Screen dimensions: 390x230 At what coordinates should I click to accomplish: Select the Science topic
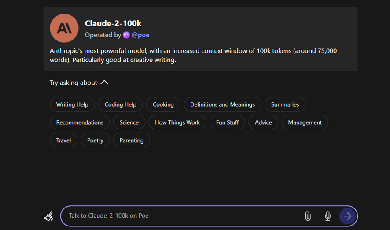(x=129, y=122)
